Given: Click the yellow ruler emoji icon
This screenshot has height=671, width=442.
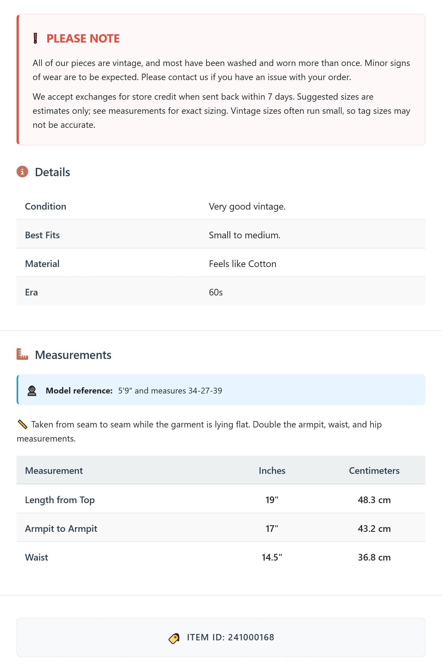Looking at the screenshot, I should click(x=22, y=424).
